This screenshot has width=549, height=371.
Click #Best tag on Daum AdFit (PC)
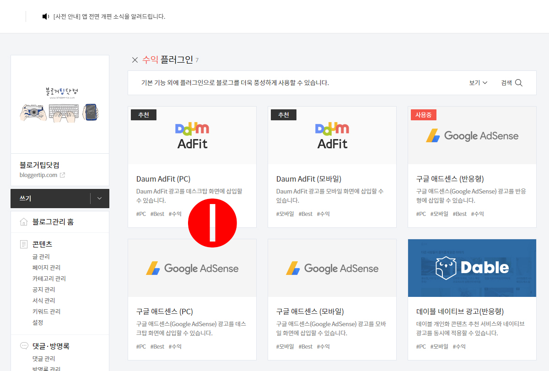(157, 214)
